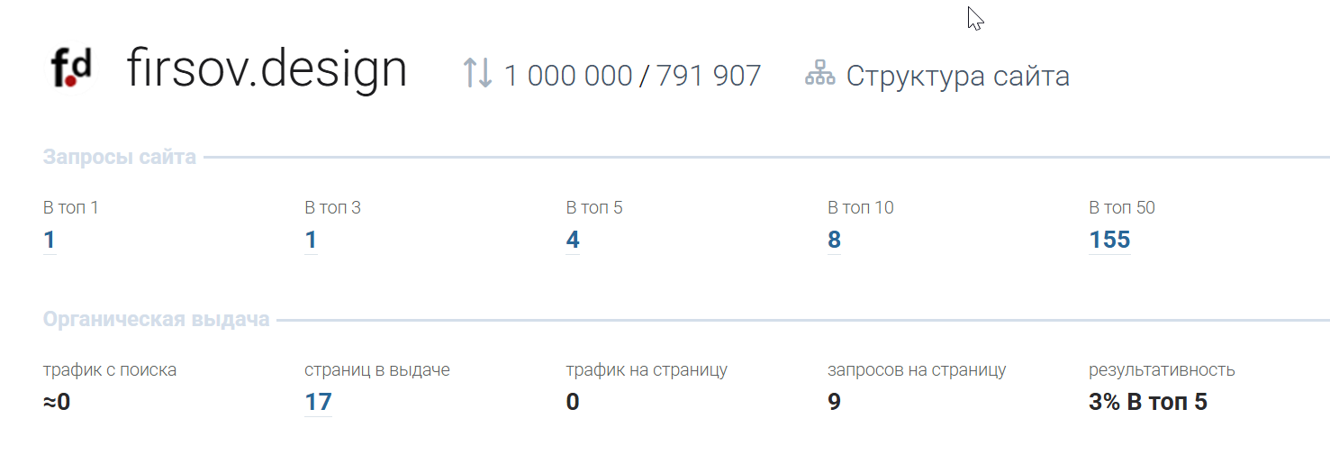
Task: Open the 155 queries link under В топ 50
Action: (x=1109, y=240)
